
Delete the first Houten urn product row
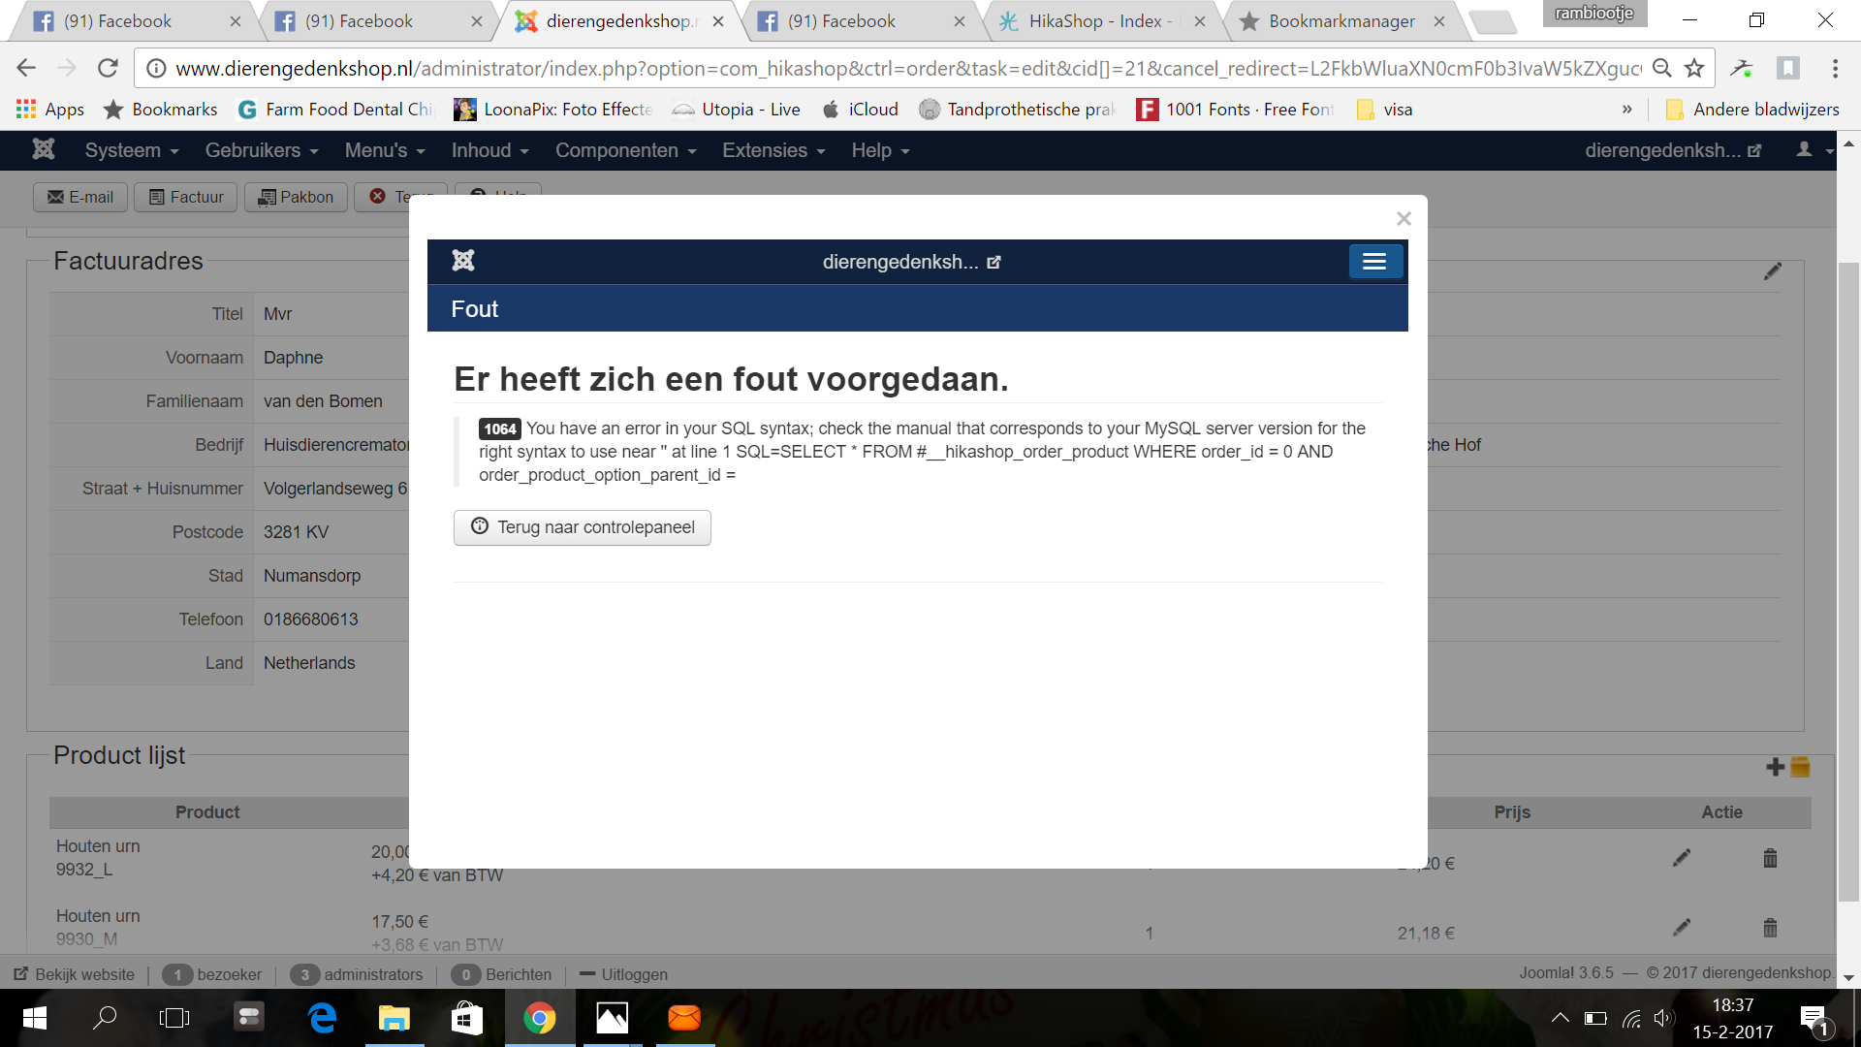1770,858
